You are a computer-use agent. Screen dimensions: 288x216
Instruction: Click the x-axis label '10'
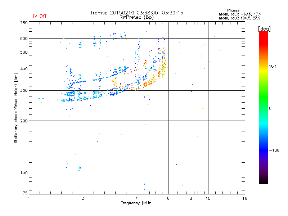(x=208, y=198)
